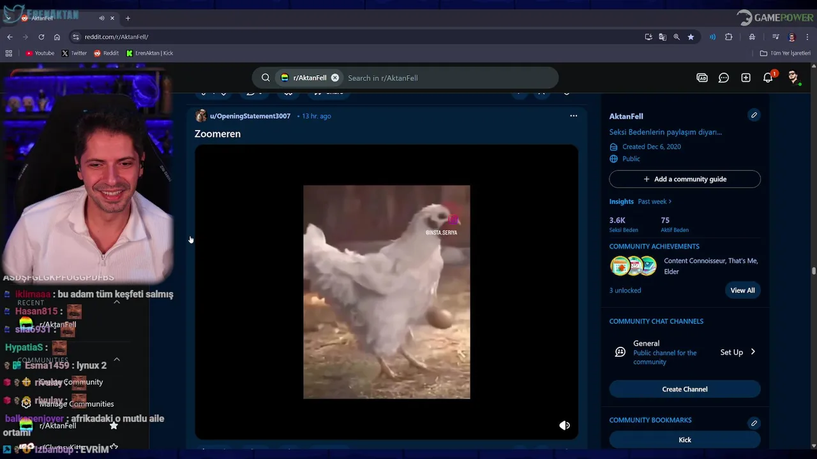Remove the r/AktanFell search filter
This screenshot has height=459, width=817.
pos(335,78)
